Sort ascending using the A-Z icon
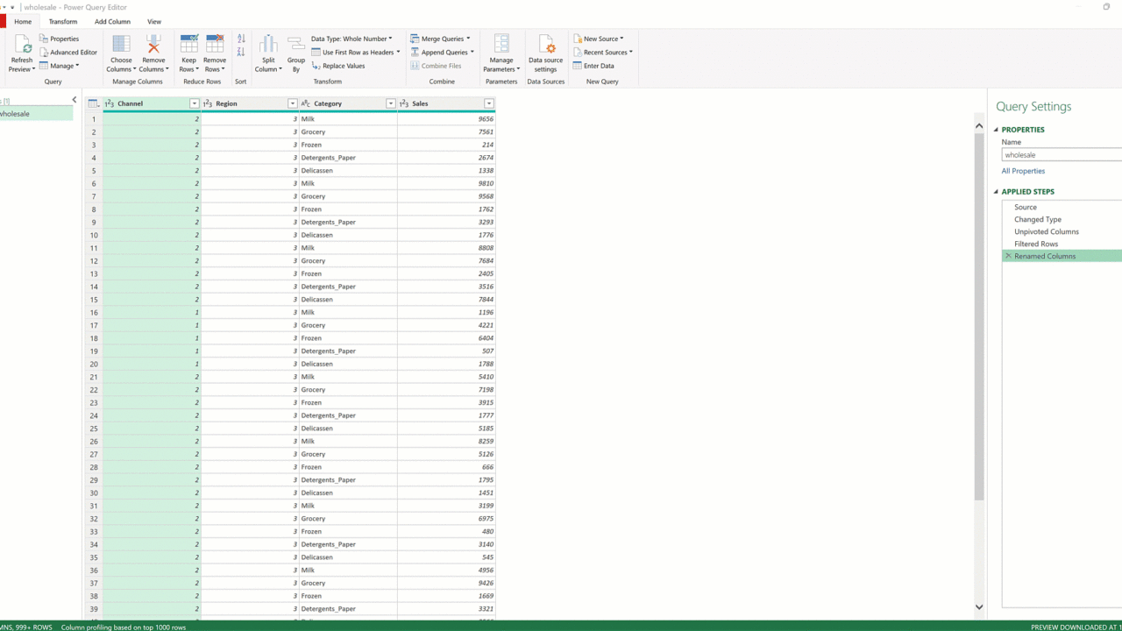The width and height of the screenshot is (1122, 631). (x=241, y=39)
